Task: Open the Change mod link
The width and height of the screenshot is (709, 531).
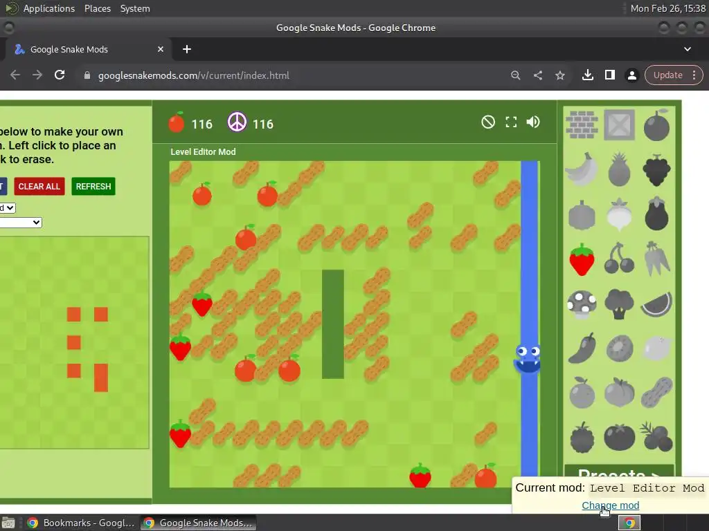Action: pos(611,505)
